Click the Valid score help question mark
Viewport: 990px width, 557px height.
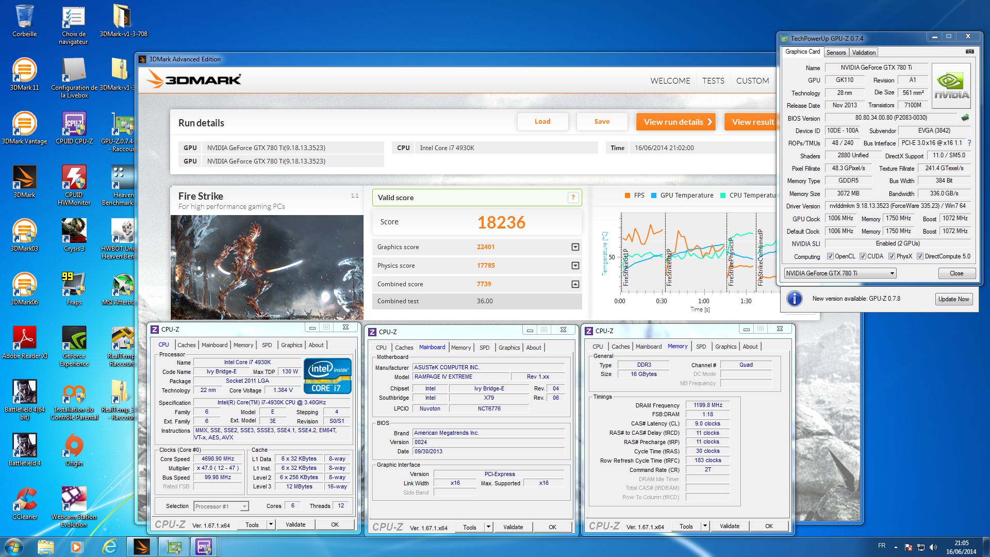(x=573, y=198)
